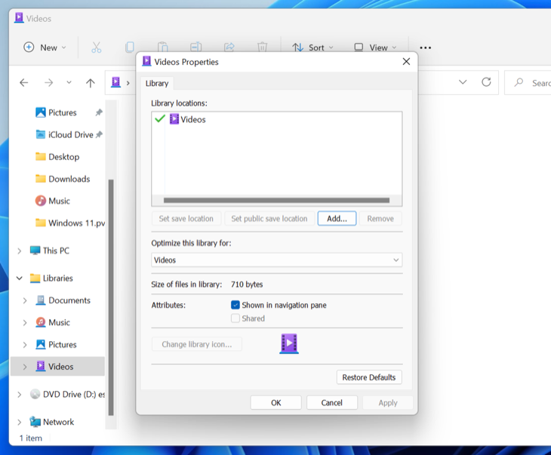Click the Add... button
This screenshot has width=551, height=455.
click(337, 219)
